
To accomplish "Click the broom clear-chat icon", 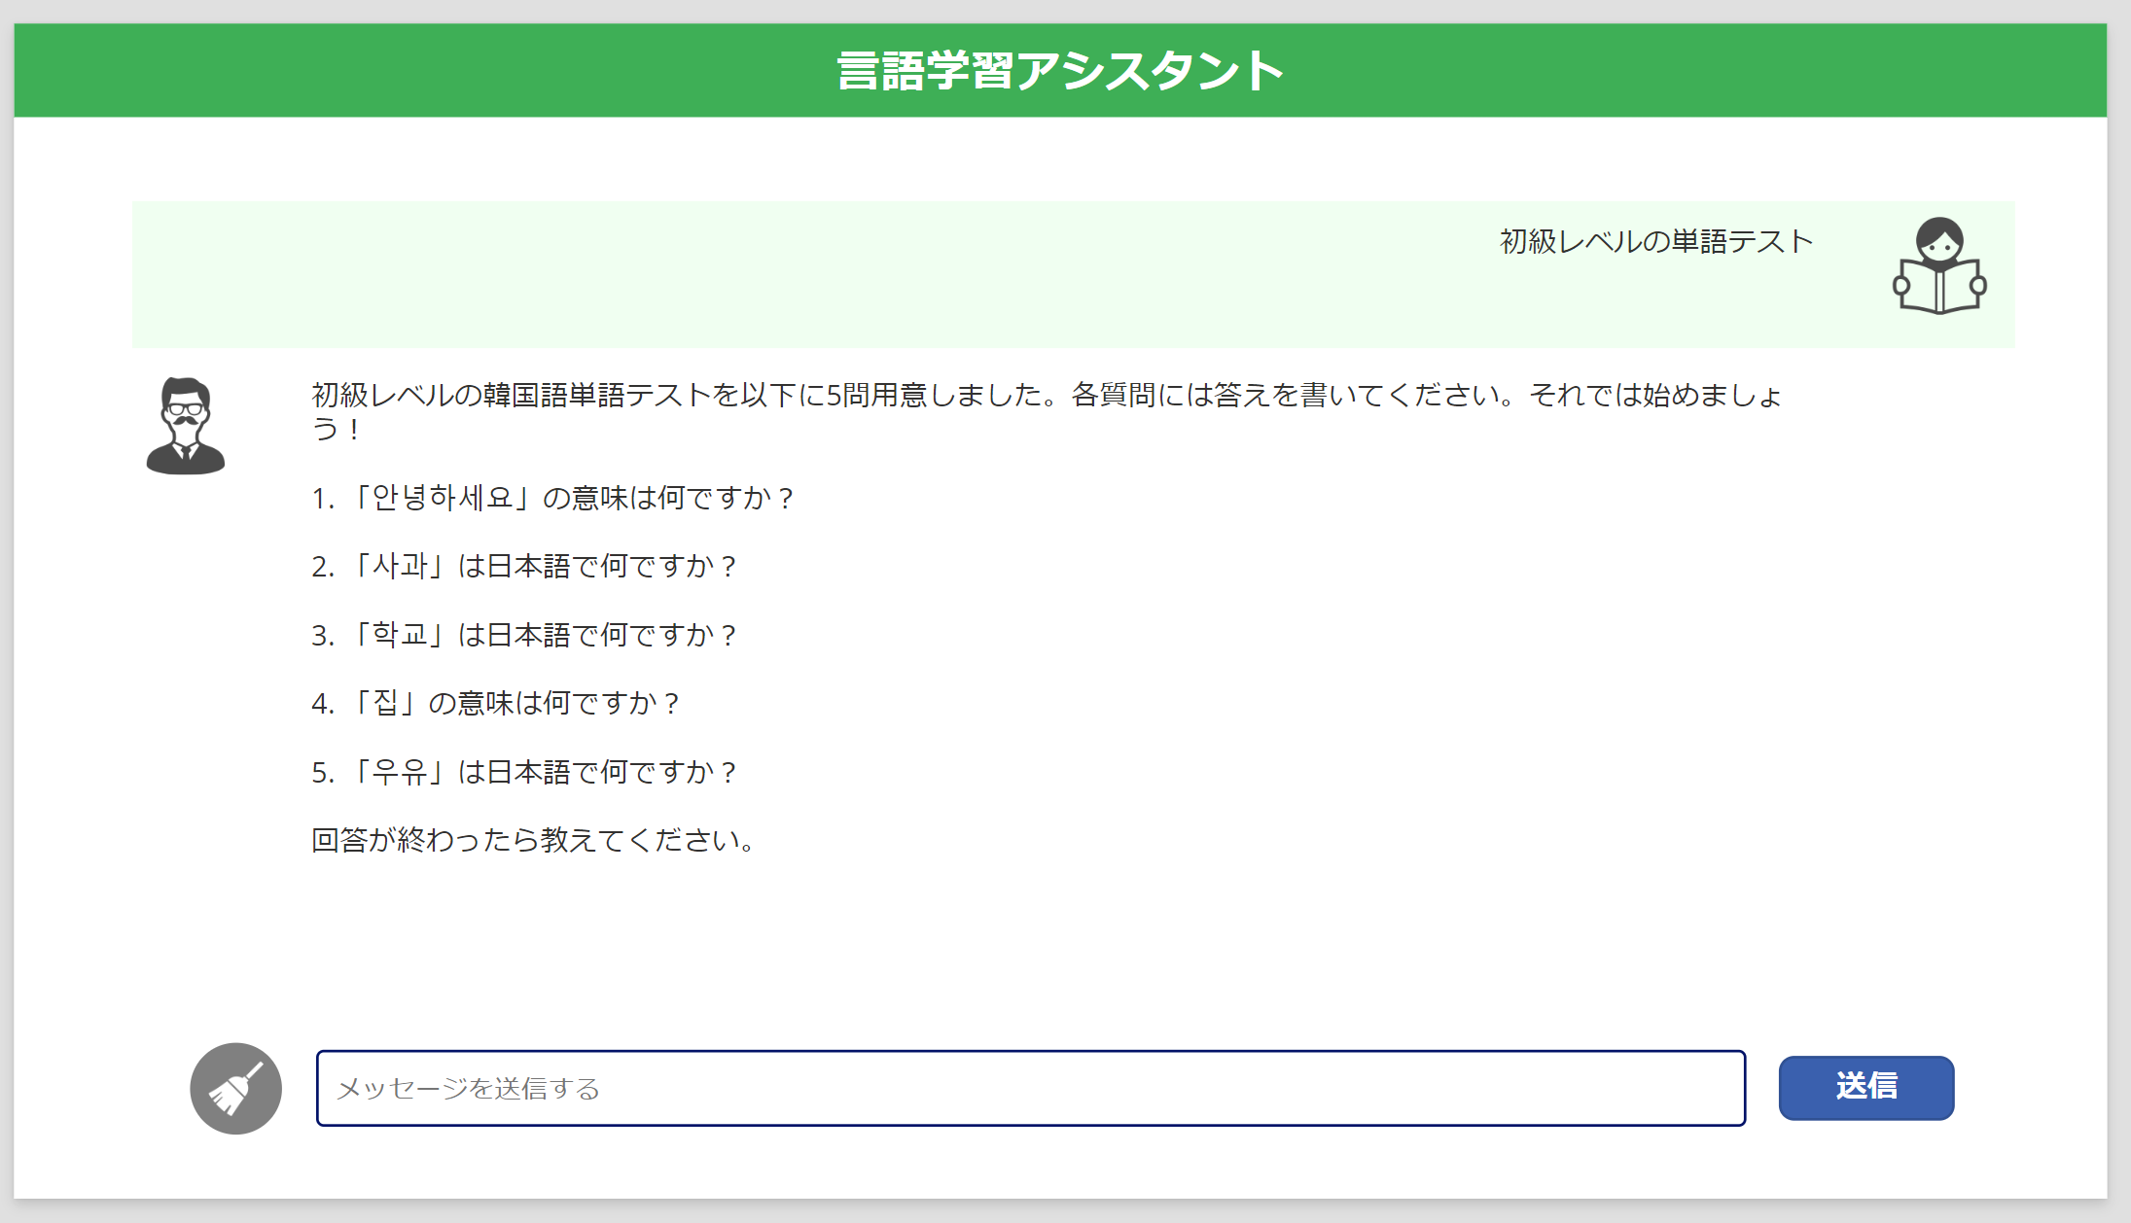I will coord(235,1088).
